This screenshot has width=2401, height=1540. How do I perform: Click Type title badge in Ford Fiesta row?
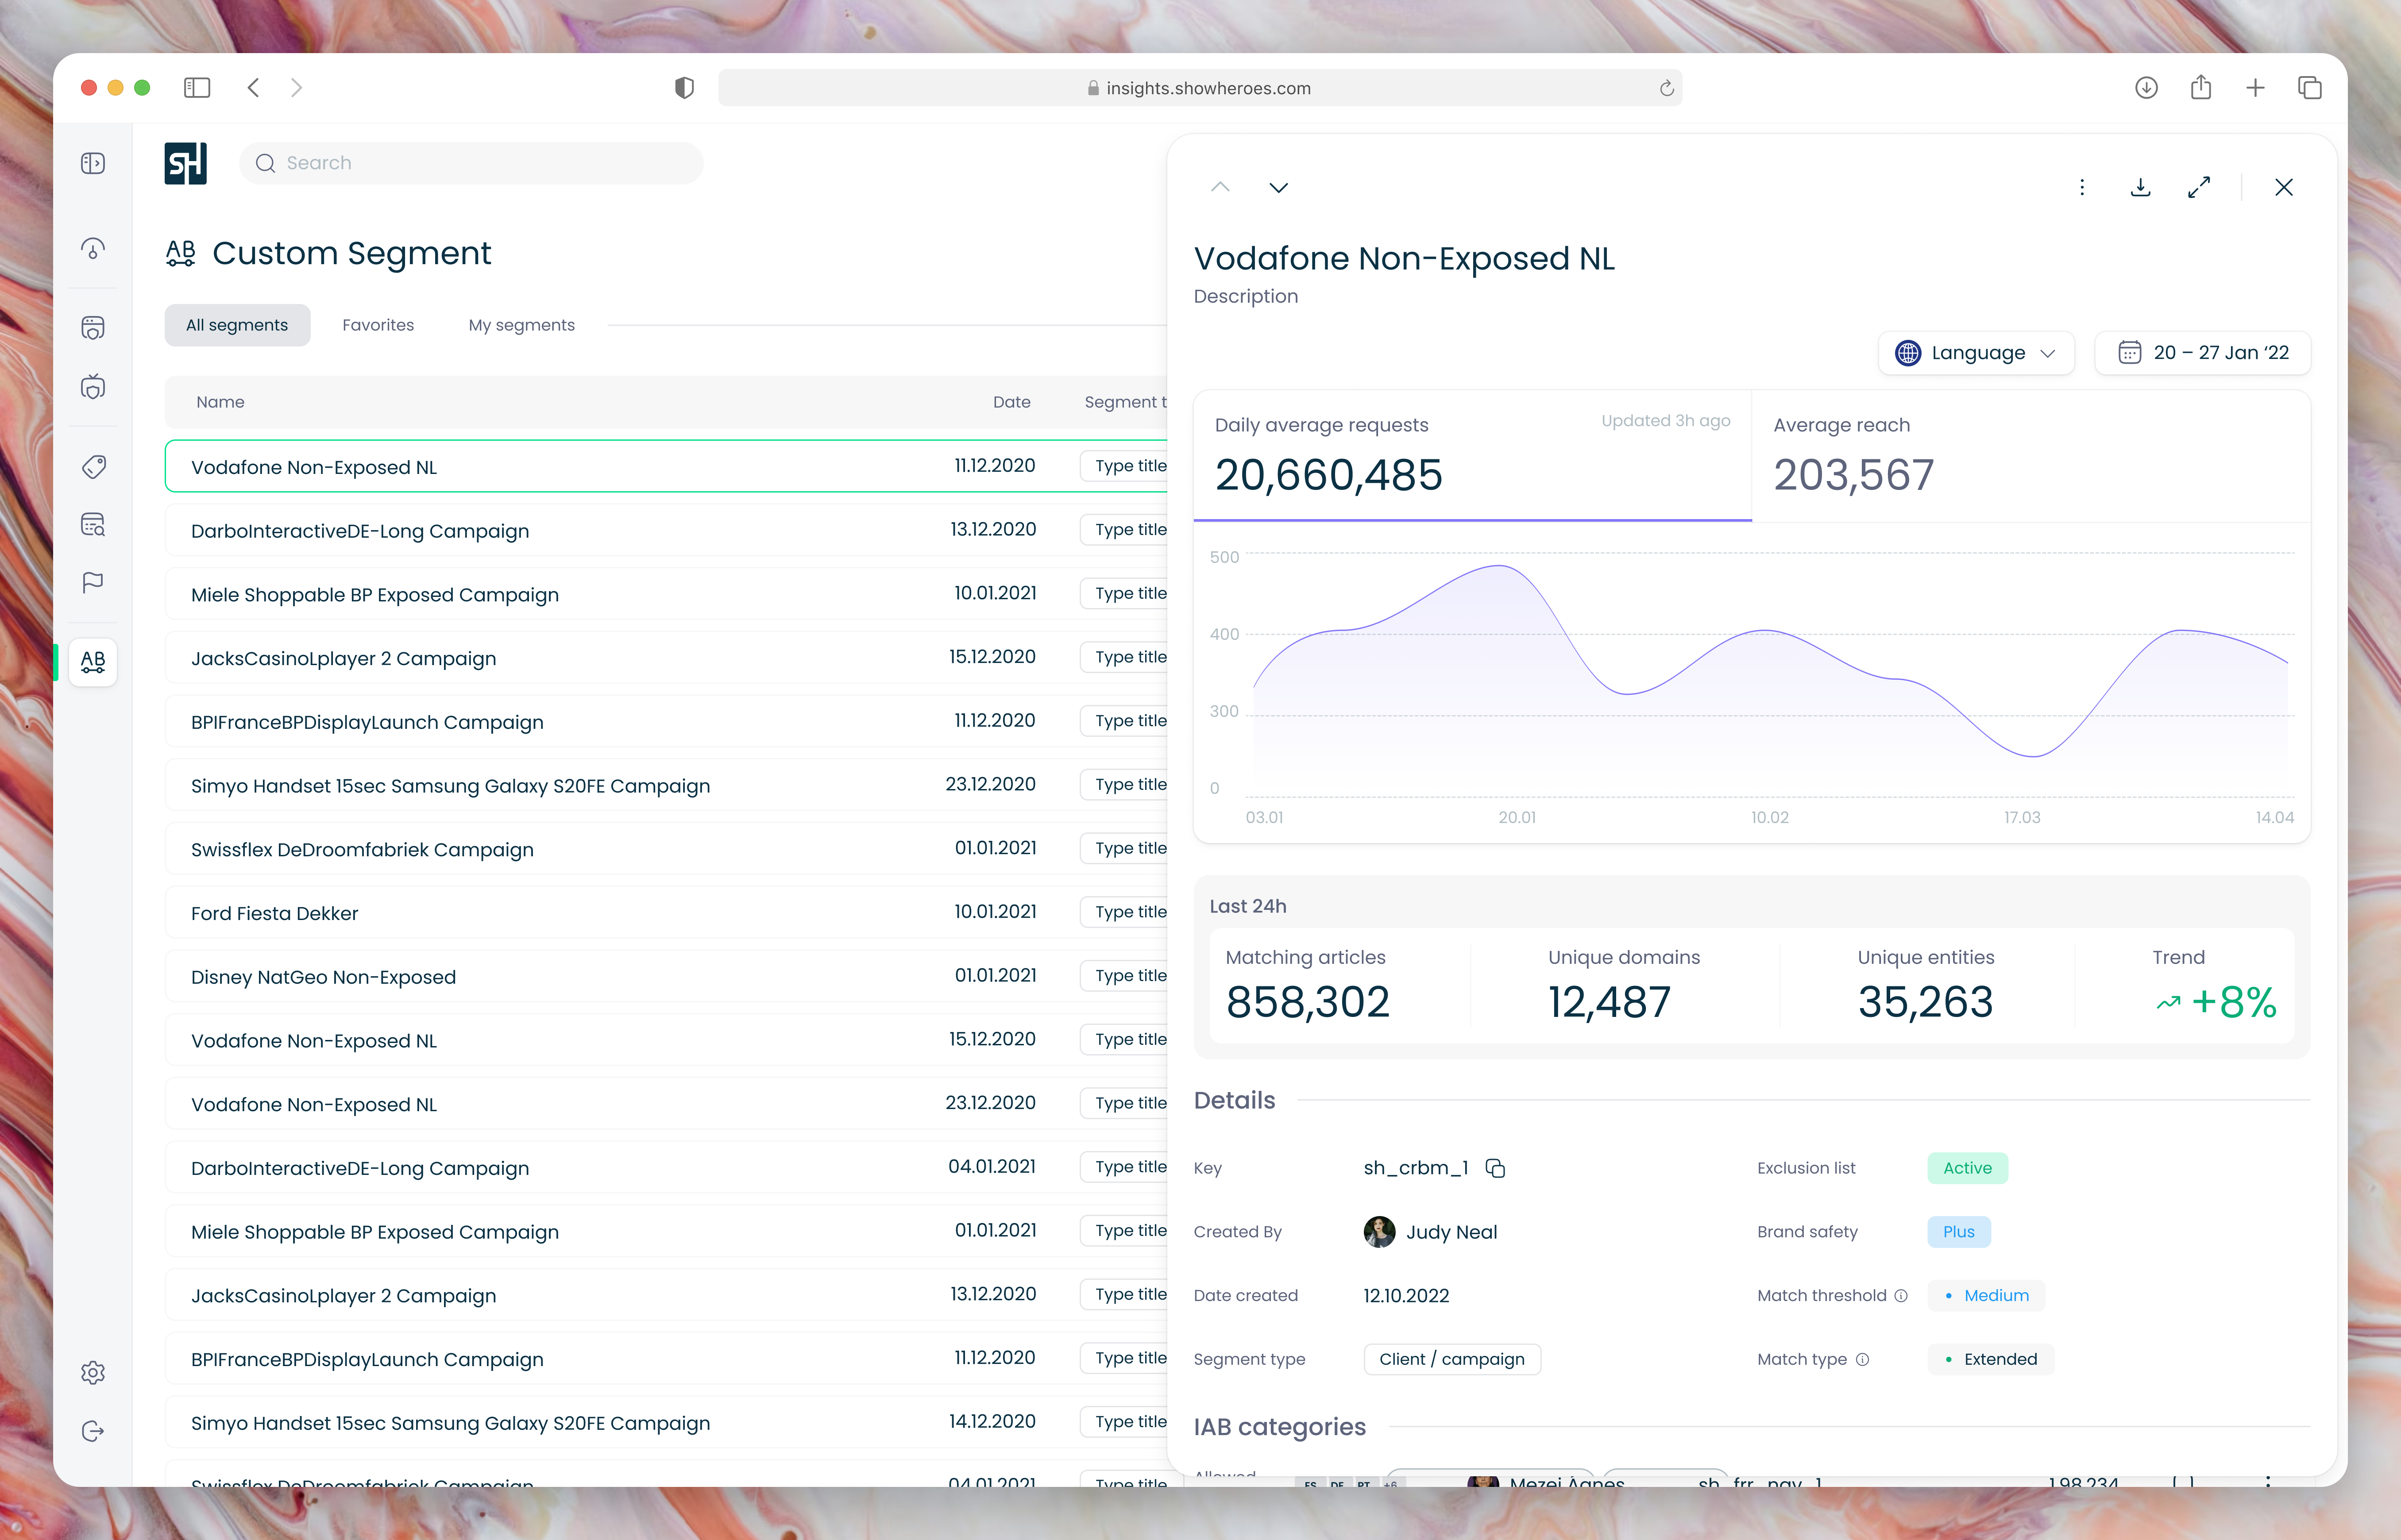click(x=1125, y=912)
